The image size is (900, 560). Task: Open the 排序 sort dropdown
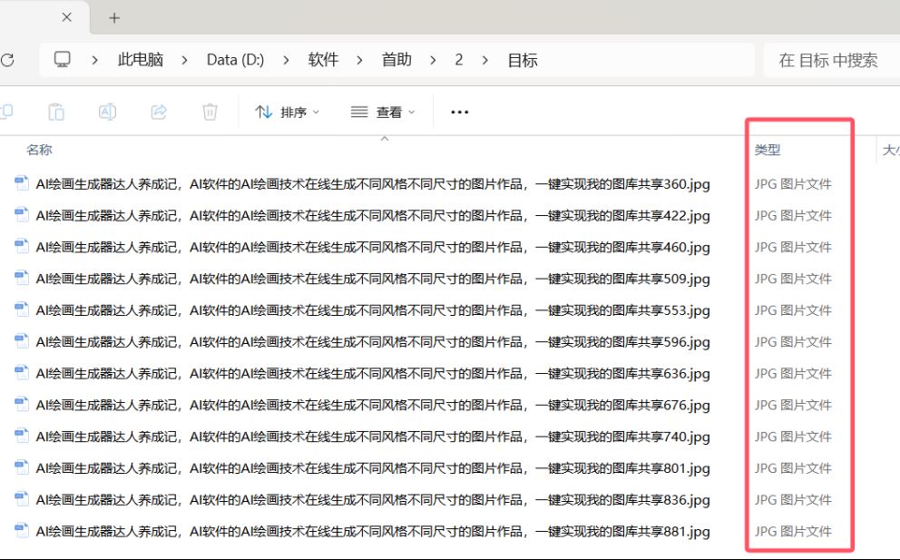click(288, 113)
